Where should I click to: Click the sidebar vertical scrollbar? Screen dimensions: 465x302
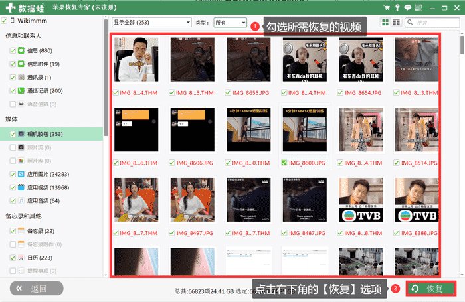coord(106,78)
